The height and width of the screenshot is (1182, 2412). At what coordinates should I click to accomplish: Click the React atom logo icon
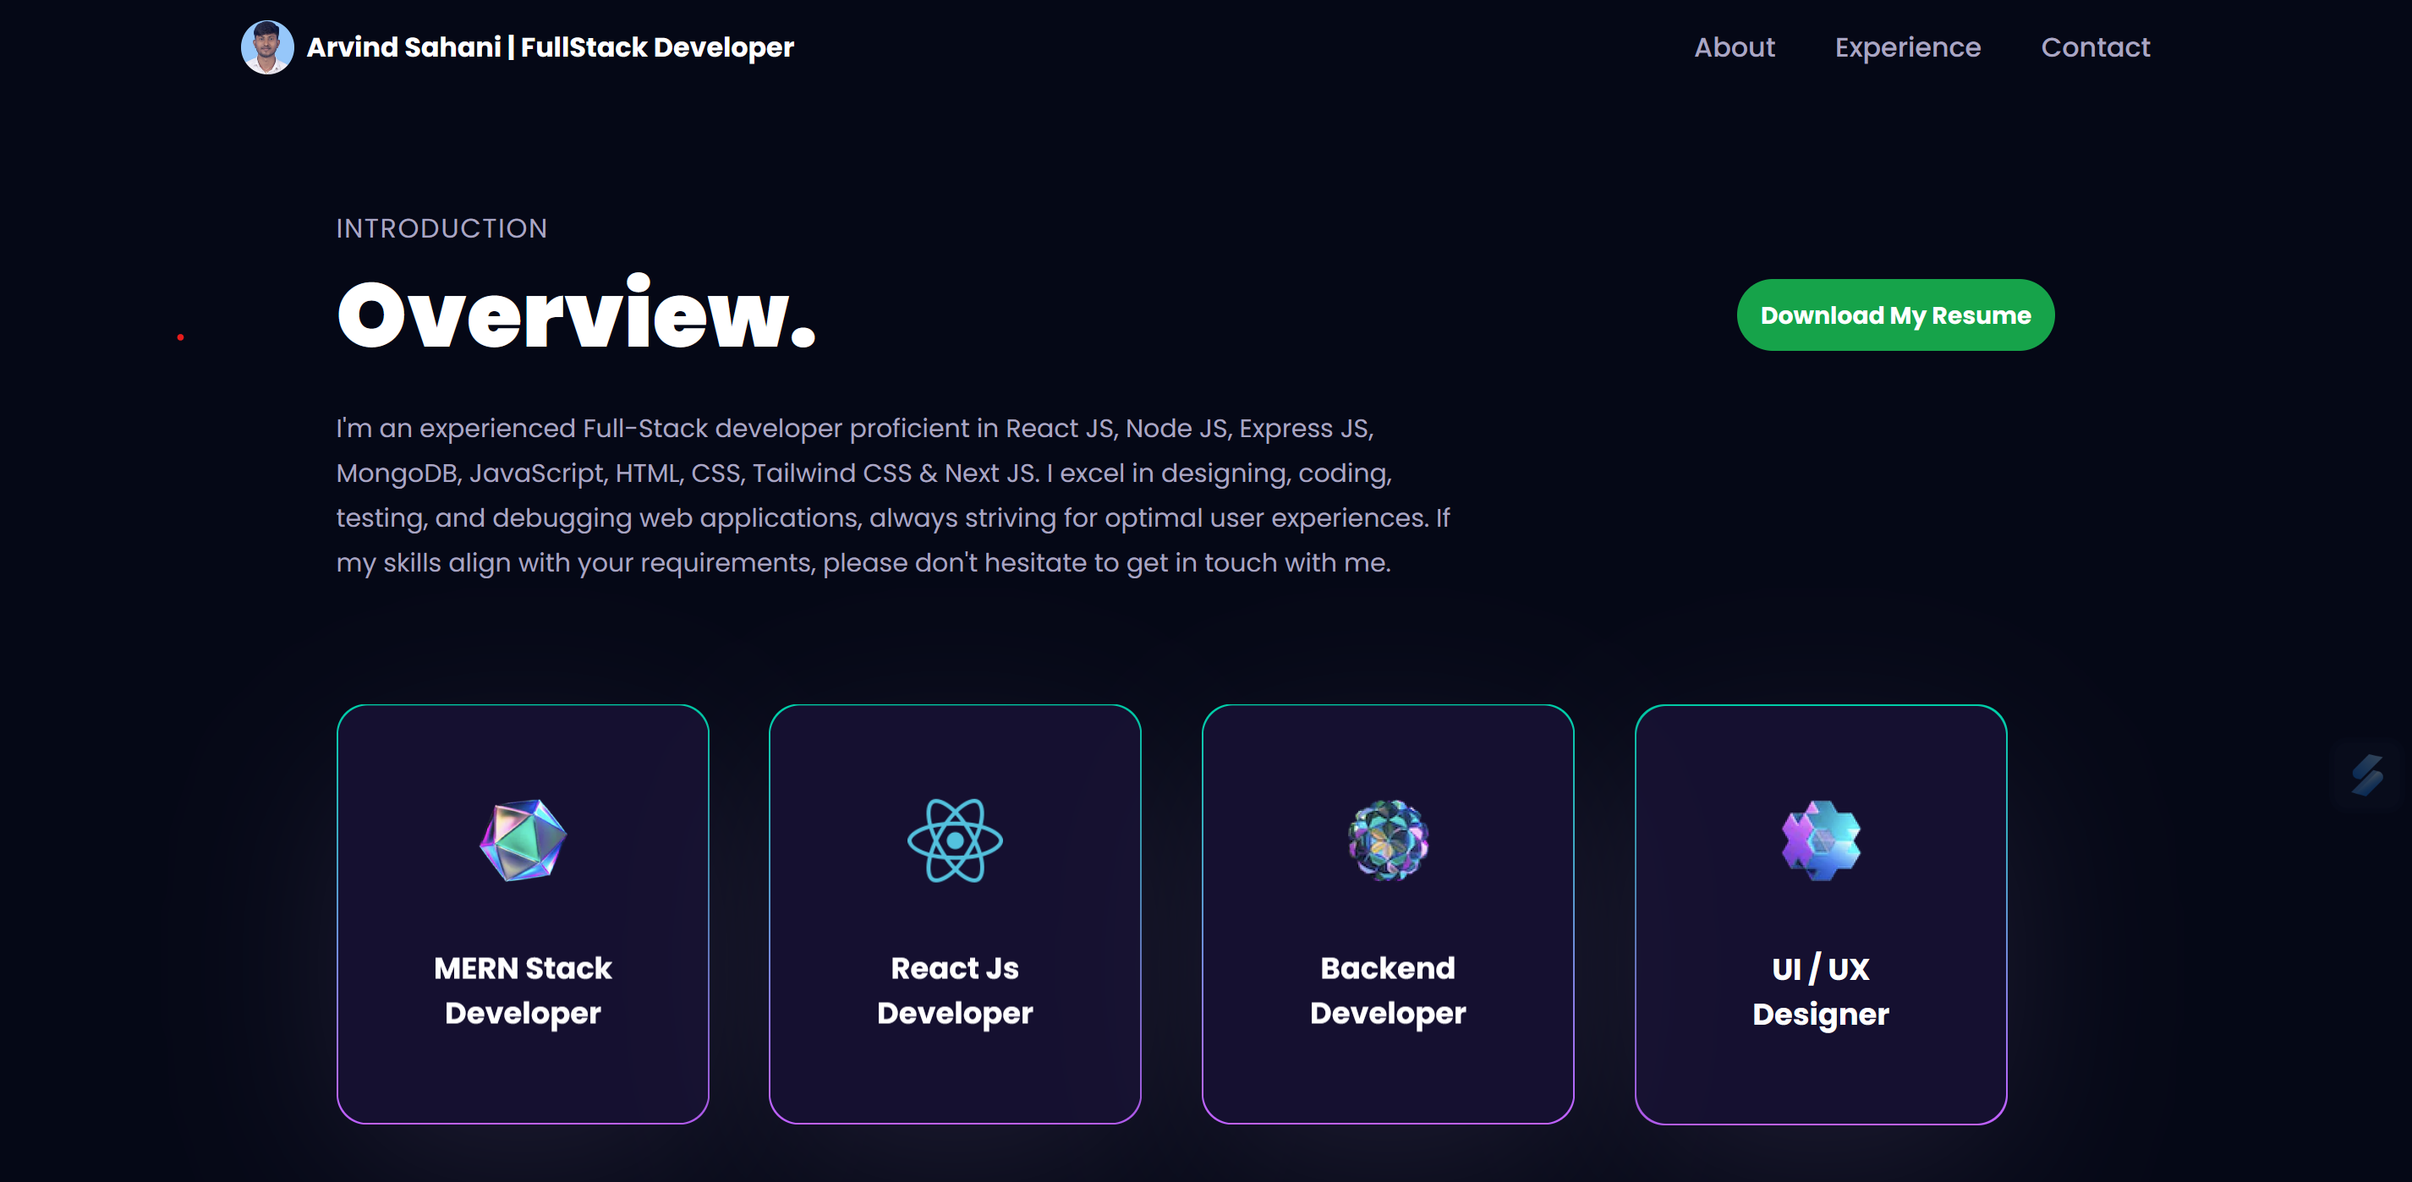[x=954, y=840]
